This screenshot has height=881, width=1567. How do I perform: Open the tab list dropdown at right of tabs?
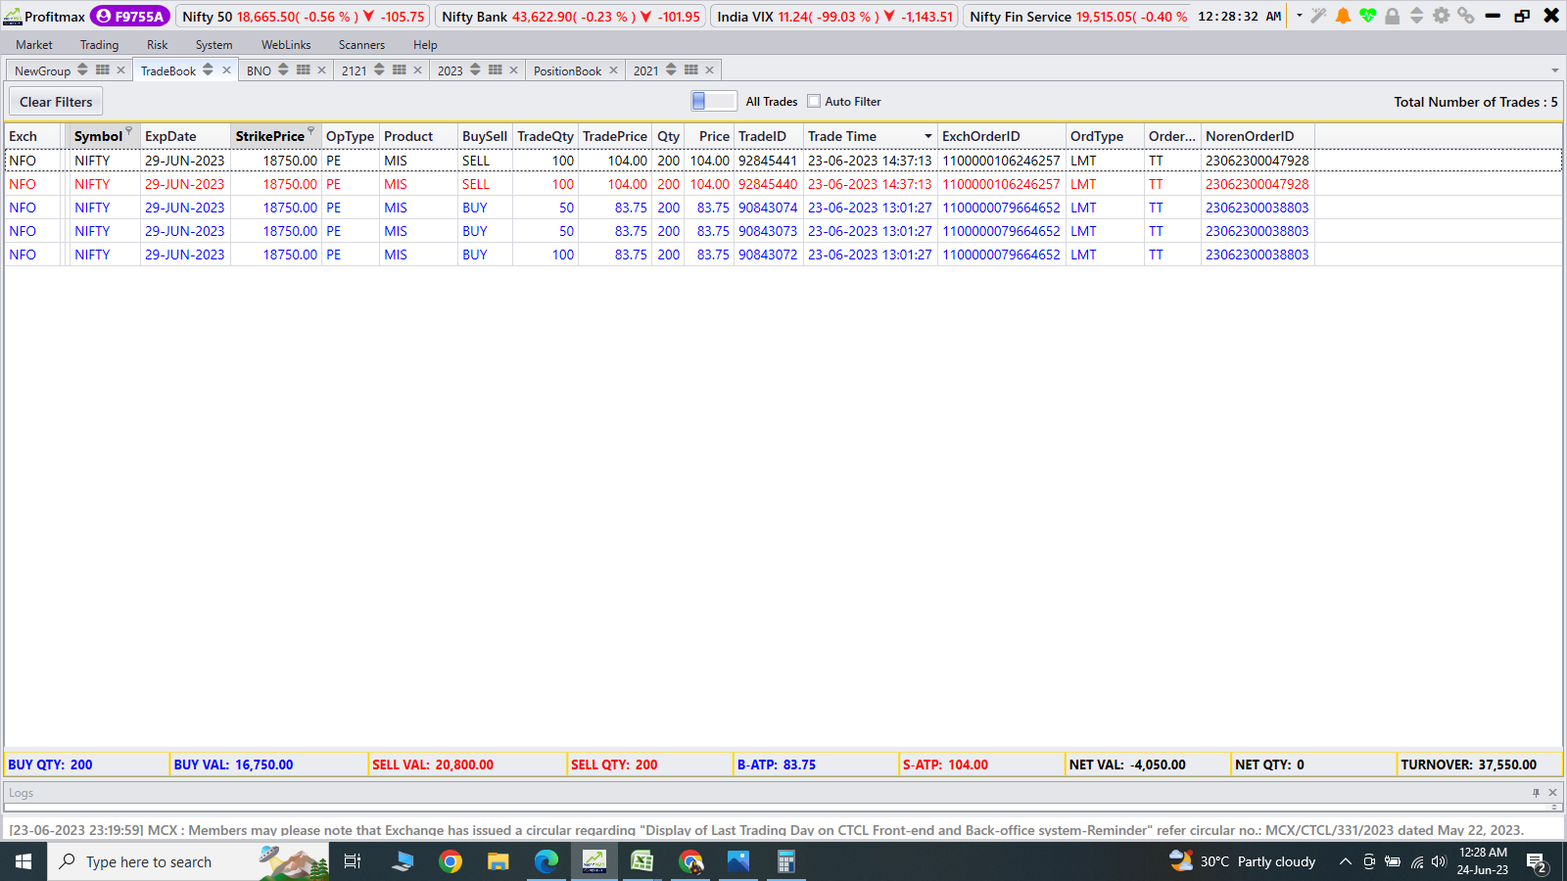[x=1555, y=70]
